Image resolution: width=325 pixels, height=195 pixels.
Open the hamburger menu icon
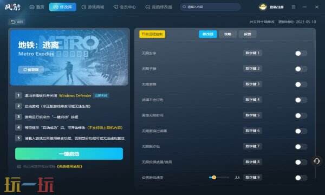pos(294,7)
